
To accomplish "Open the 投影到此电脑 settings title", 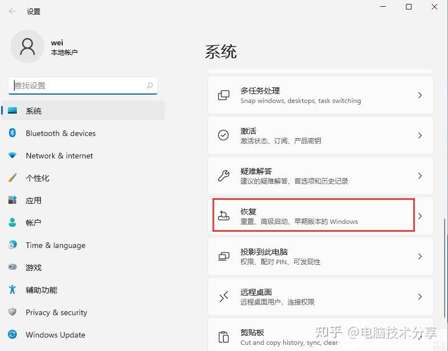I will pyautogui.click(x=264, y=252).
